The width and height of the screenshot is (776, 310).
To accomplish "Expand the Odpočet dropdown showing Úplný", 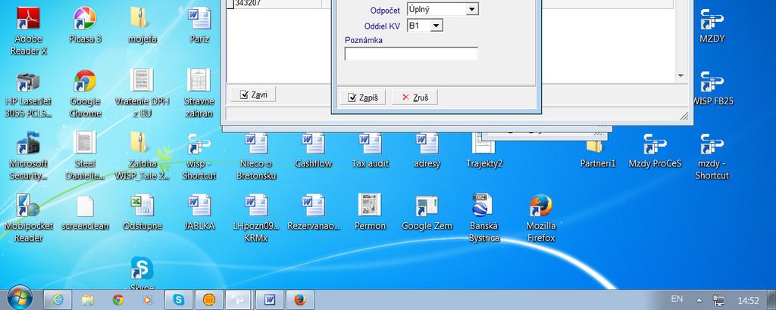I will point(472,9).
